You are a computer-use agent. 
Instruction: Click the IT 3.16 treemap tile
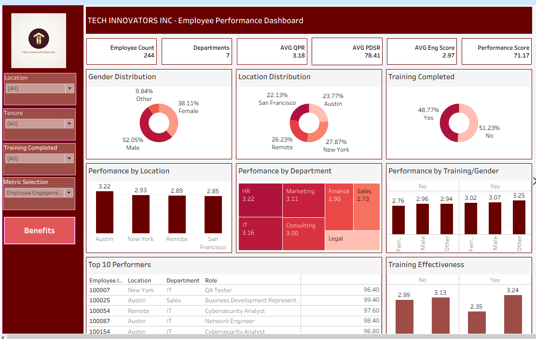click(x=261, y=234)
